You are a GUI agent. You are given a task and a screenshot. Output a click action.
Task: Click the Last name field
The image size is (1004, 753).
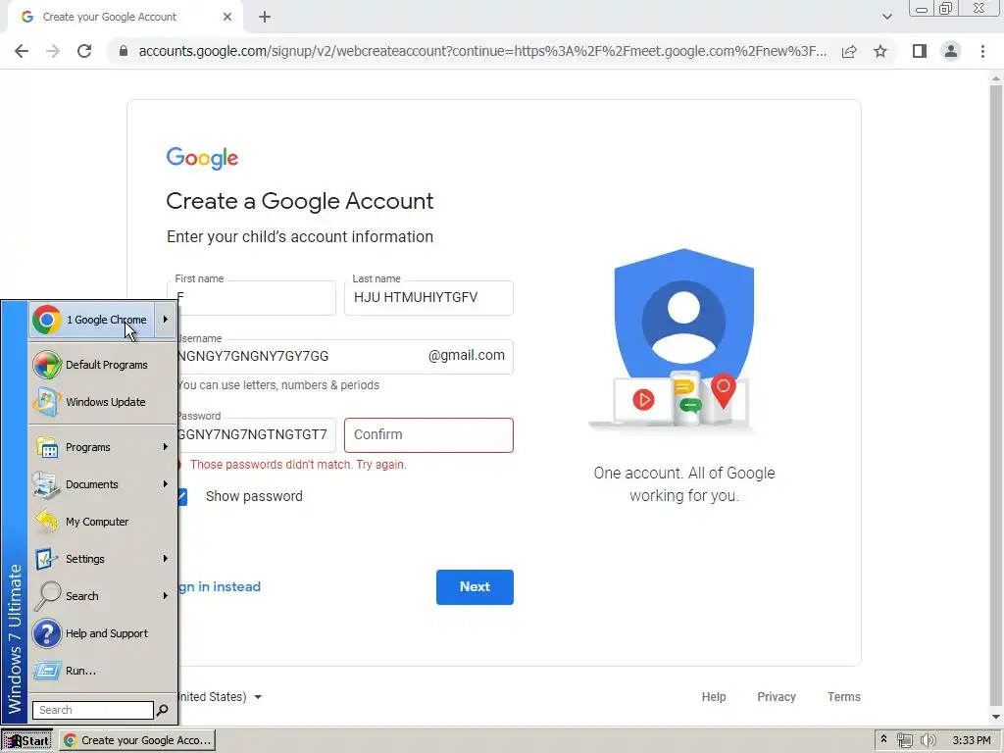428,298
